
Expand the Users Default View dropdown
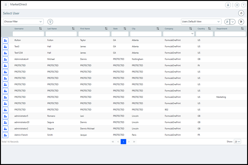pyautogui.click(x=201, y=22)
